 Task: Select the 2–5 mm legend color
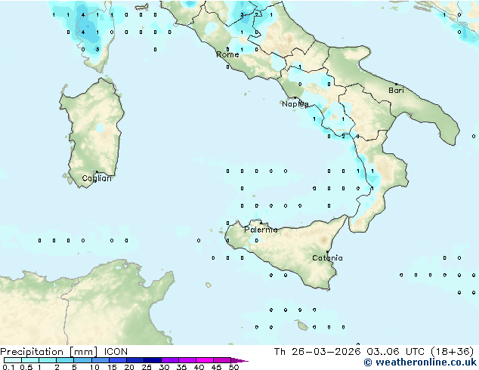point(65,360)
